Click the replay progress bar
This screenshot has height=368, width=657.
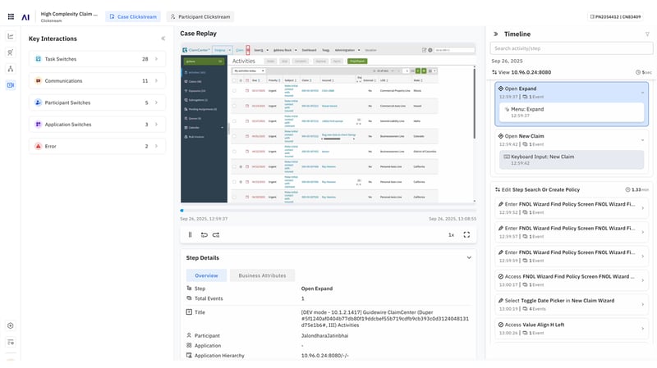click(x=328, y=211)
